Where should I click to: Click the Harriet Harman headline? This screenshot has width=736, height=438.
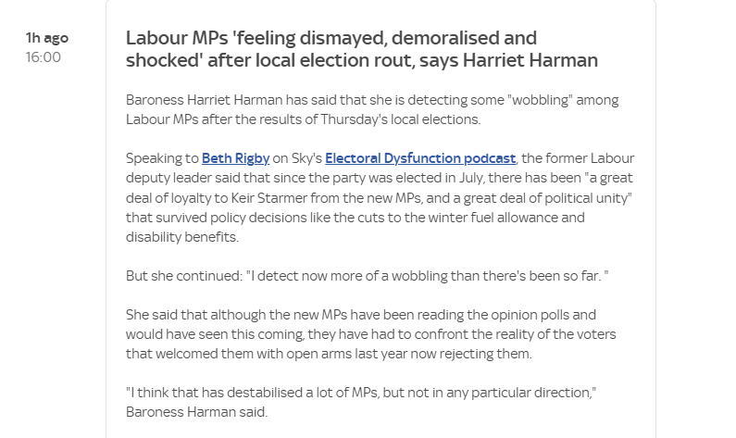pyautogui.click(x=361, y=49)
